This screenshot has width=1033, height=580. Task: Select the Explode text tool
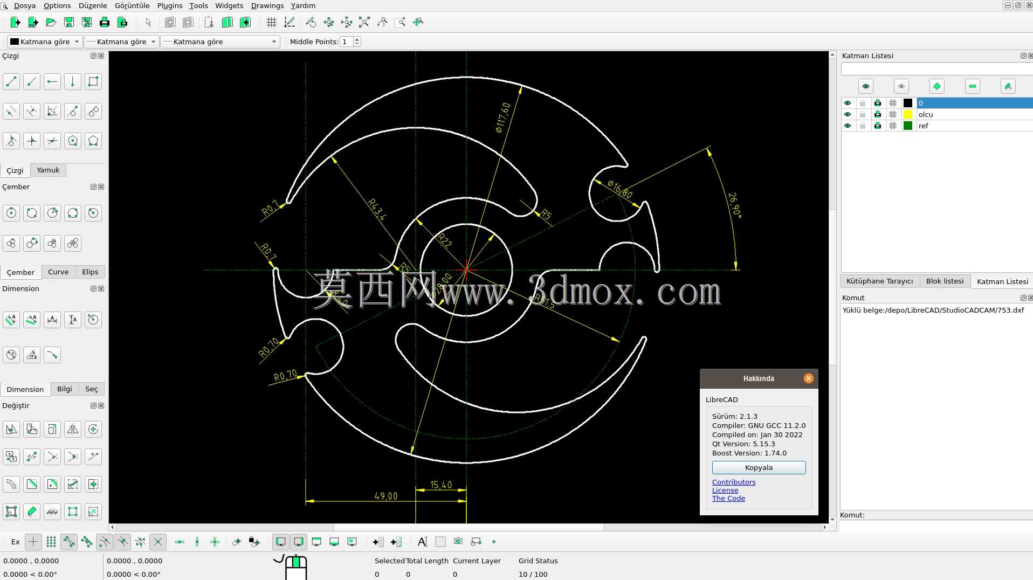[x=52, y=512]
